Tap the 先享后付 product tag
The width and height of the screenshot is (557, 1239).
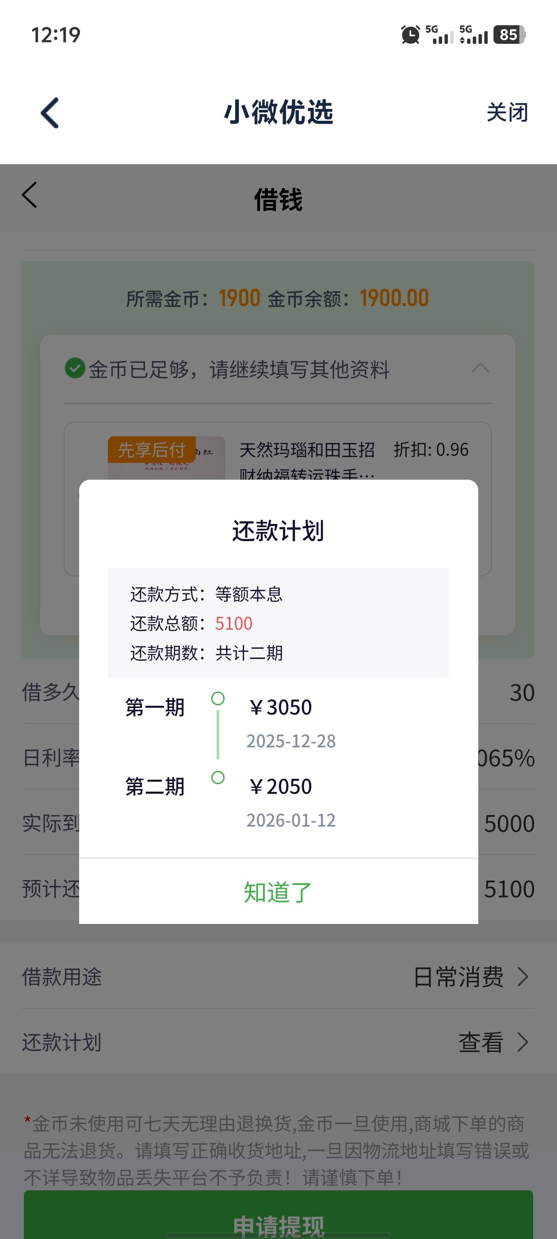[151, 450]
